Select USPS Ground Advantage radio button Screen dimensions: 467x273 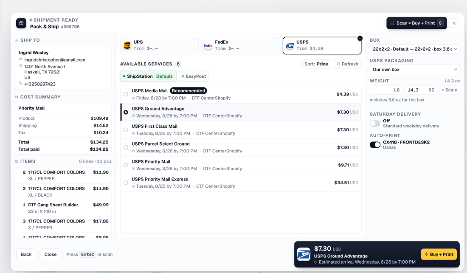coord(126,112)
